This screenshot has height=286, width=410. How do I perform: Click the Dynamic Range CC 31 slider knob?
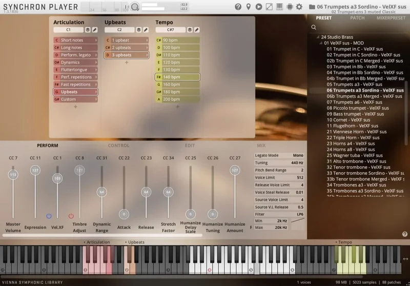101,192
